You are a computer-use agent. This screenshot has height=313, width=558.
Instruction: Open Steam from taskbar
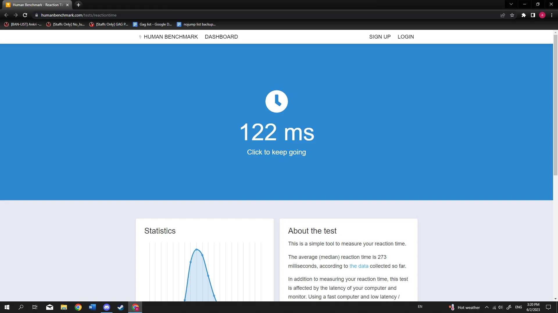[x=121, y=307]
